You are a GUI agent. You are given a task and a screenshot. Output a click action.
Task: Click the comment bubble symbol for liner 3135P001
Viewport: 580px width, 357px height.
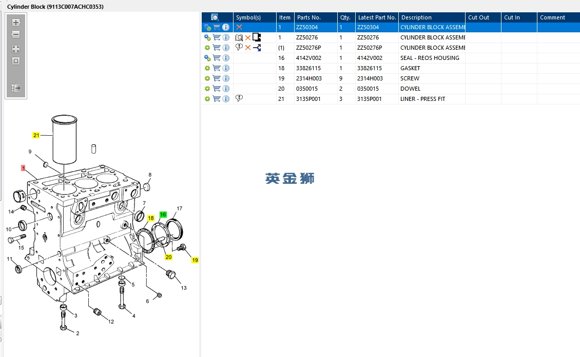pyautogui.click(x=239, y=98)
